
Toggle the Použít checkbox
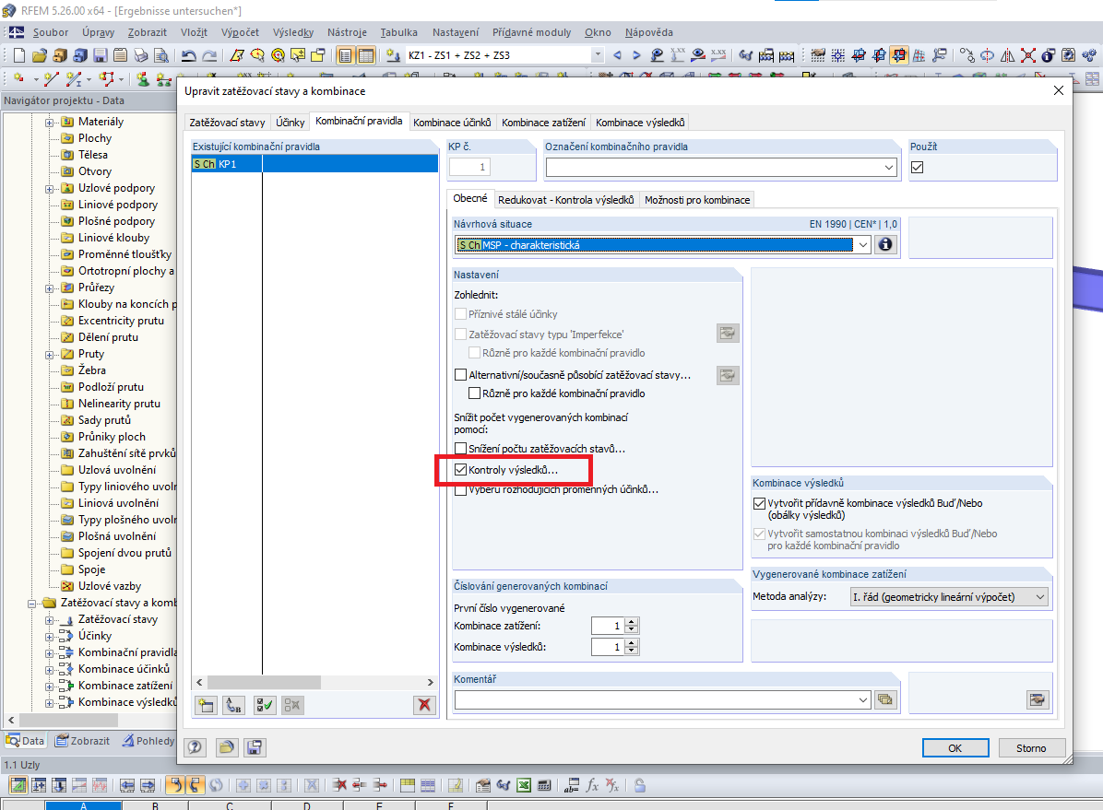(917, 168)
